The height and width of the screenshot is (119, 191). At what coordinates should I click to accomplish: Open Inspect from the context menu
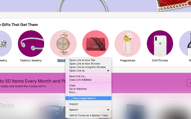[88, 104]
